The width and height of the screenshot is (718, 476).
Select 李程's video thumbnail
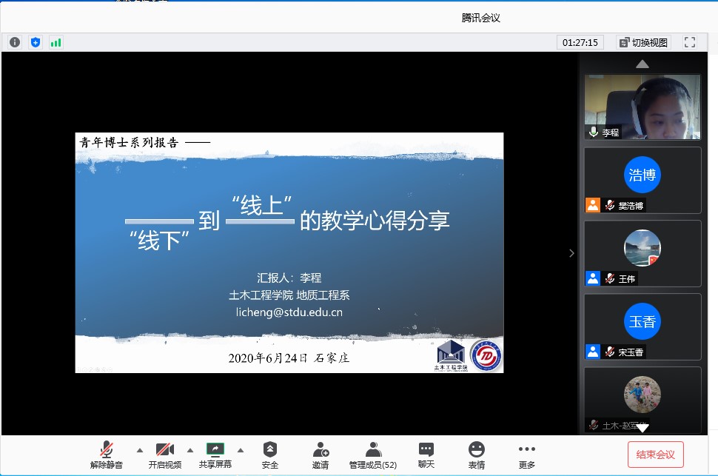(x=642, y=107)
